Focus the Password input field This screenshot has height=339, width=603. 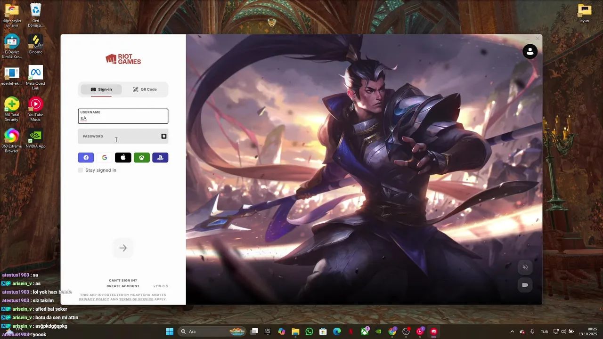[123, 136]
